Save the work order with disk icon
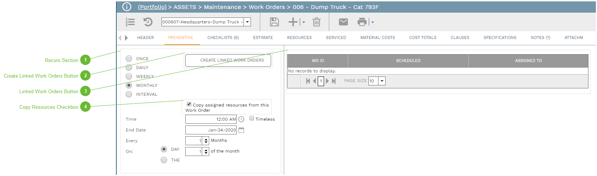The image size is (597, 176). point(274,22)
